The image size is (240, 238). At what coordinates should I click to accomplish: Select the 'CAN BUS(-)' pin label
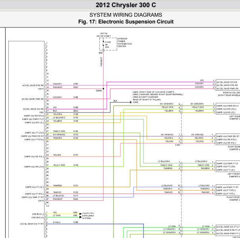[x=38, y=214]
